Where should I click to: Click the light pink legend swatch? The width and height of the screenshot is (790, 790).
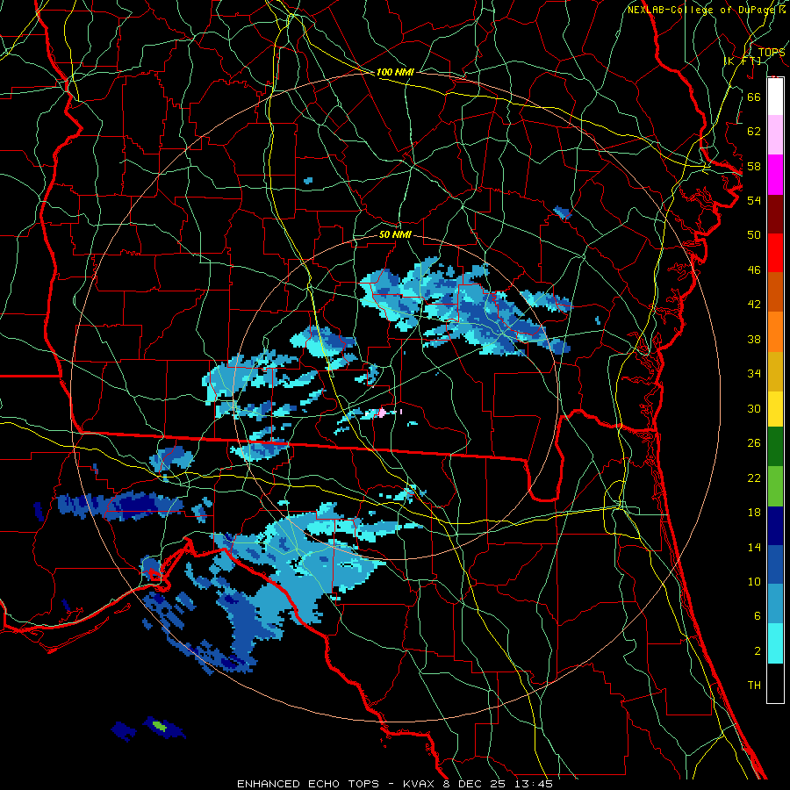[775, 134]
